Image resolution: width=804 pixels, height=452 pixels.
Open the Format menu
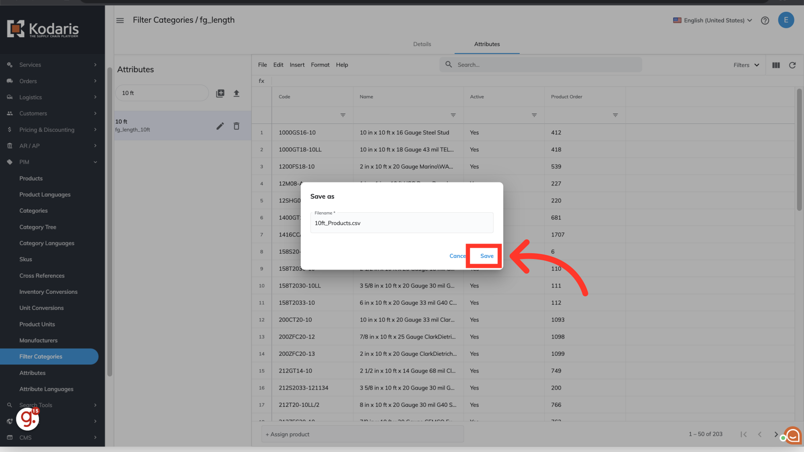[320, 65]
